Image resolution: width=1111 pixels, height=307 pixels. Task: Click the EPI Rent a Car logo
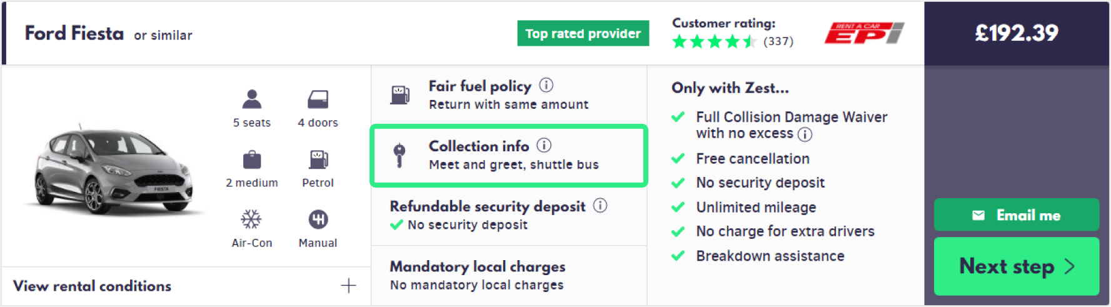(864, 33)
